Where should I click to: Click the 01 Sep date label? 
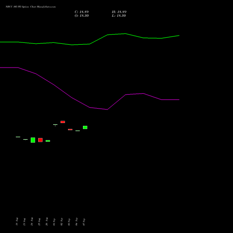coord(54,222)
